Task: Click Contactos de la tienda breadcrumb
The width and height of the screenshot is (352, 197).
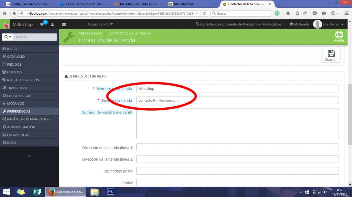Action: [x=130, y=33]
